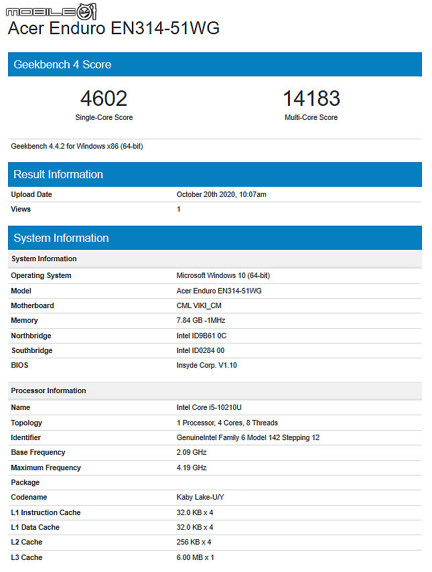The width and height of the screenshot is (432, 572).
Task: Click the Processor Information subheader
Action: [x=215, y=390]
